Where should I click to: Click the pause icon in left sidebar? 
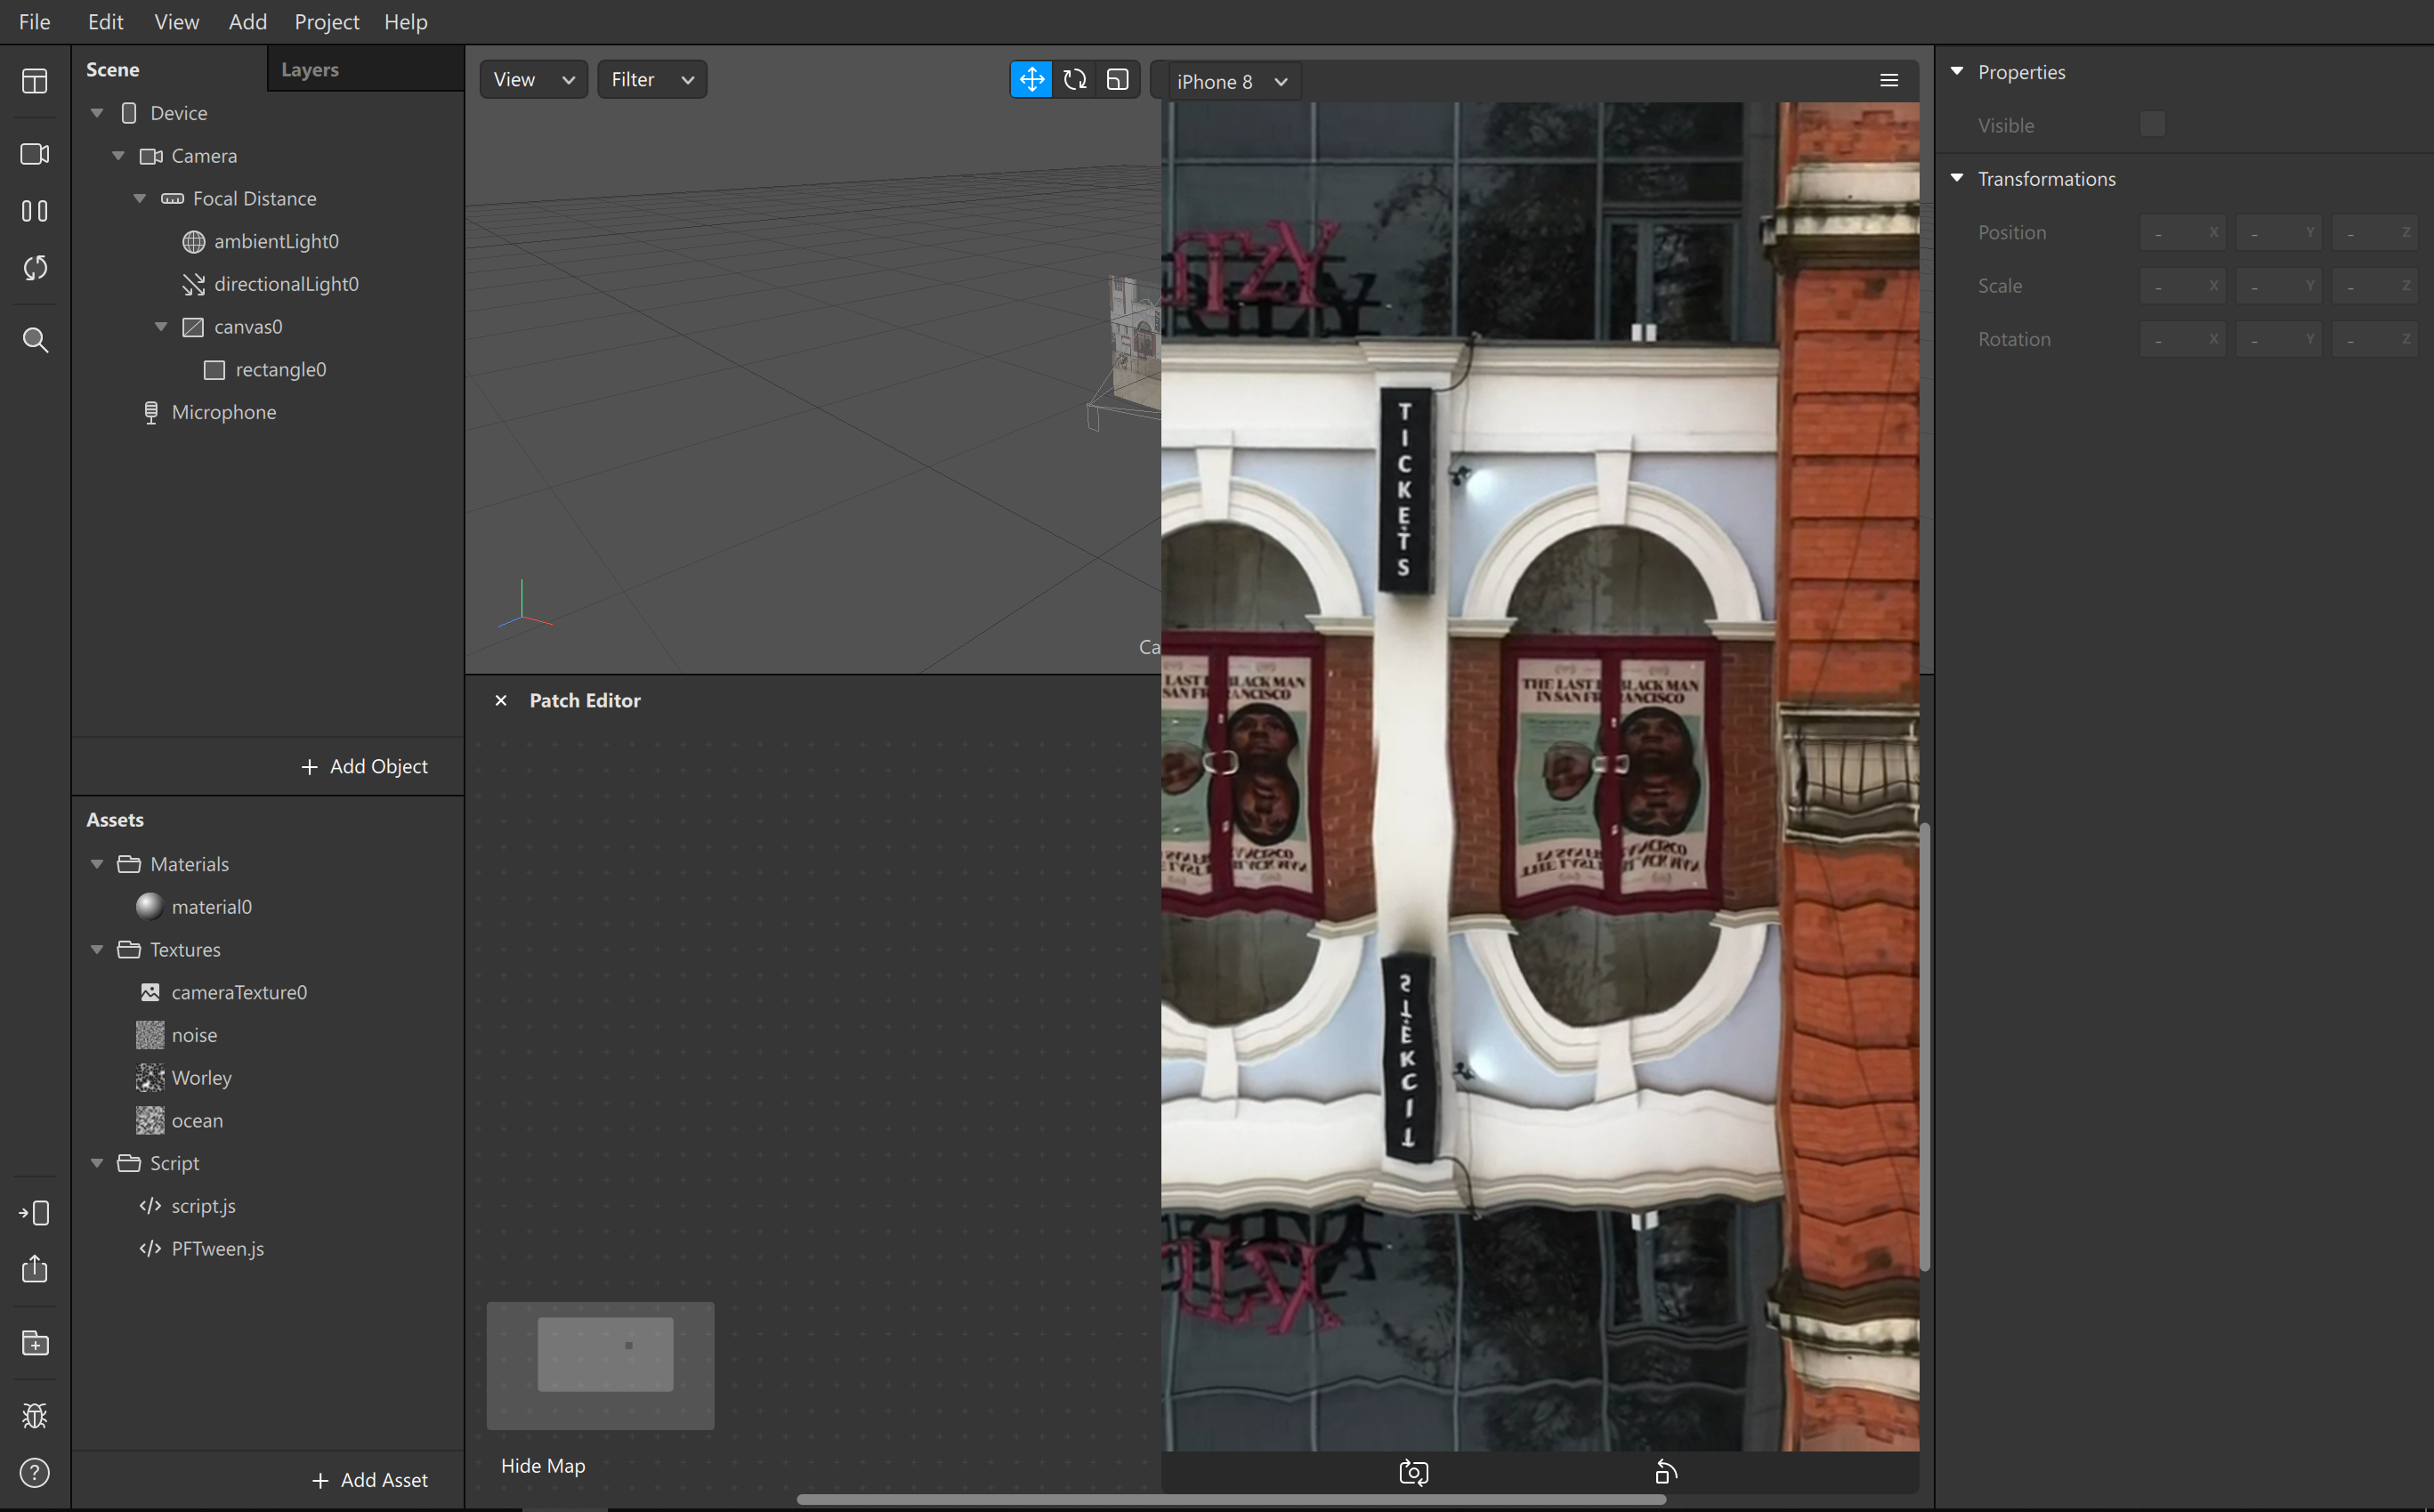pos(35,211)
